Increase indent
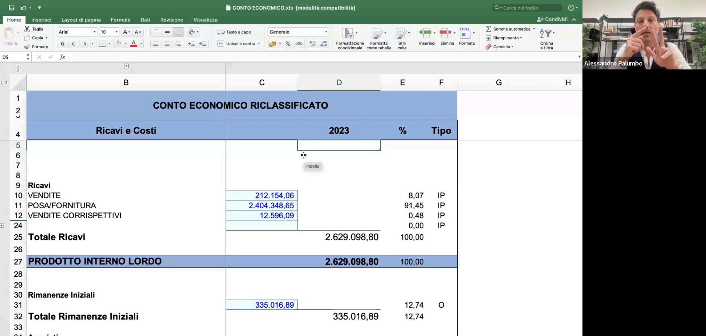 click(203, 44)
